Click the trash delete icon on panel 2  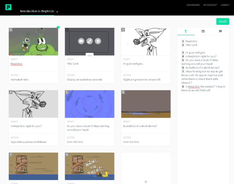[x=98, y=41]
